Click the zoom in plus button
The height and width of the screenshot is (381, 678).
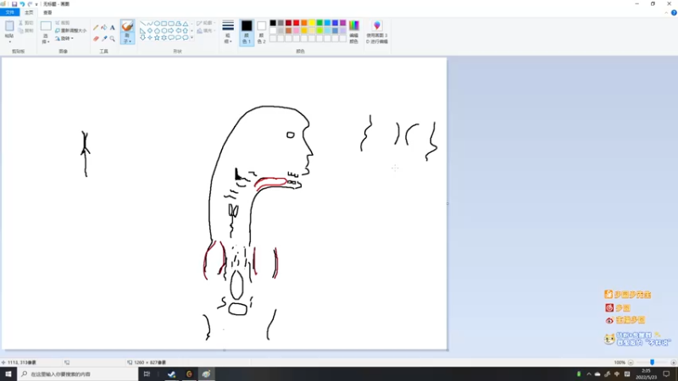pos(673,362)
